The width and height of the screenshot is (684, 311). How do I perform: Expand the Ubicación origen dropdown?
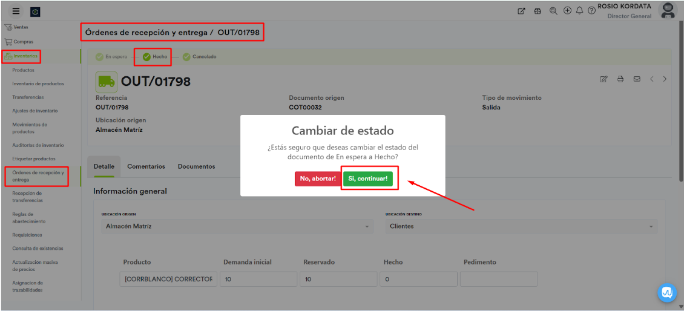[236, 226]
